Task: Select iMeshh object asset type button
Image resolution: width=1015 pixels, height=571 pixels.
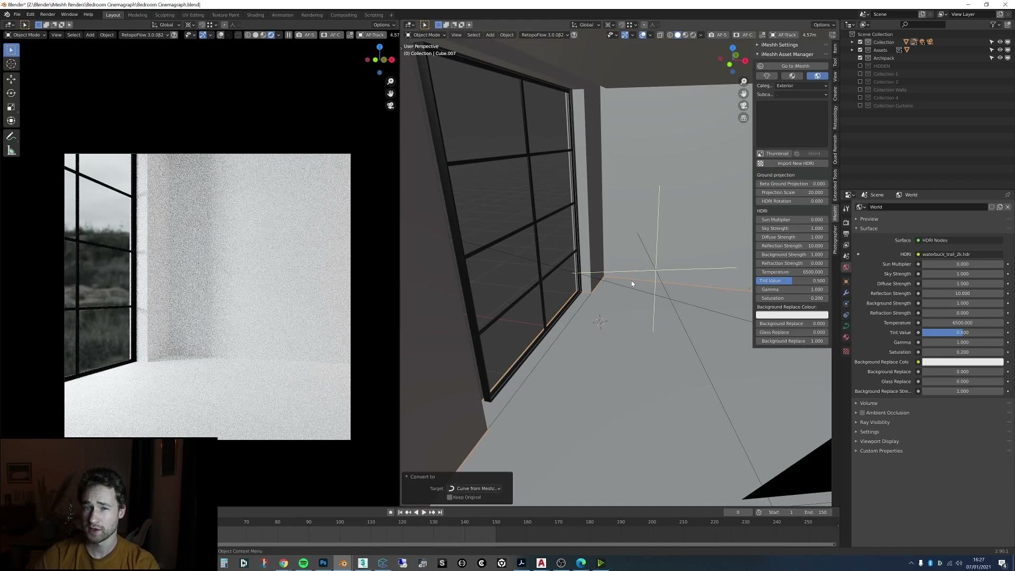Action: click(767, 76)
